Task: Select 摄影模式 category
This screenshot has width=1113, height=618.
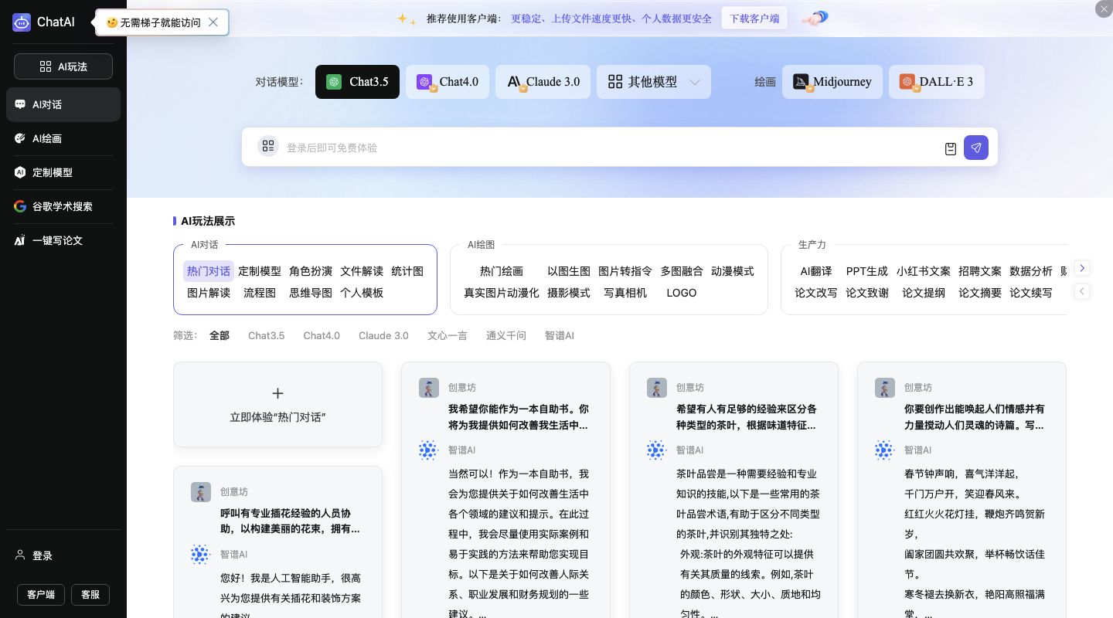Action: tap(569, 293)
